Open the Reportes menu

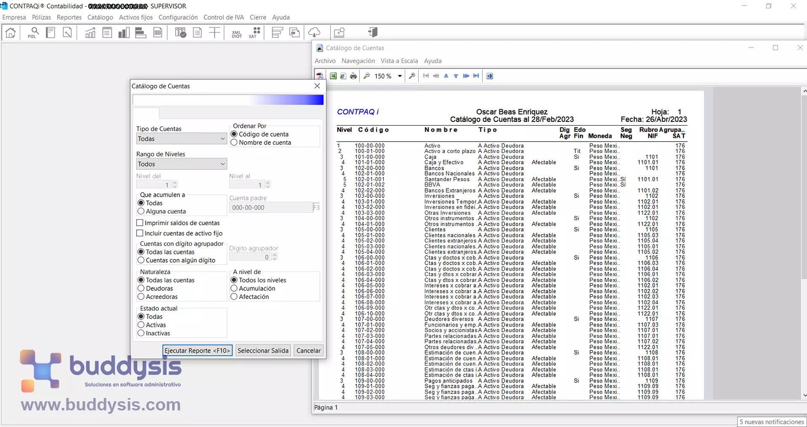69,17
